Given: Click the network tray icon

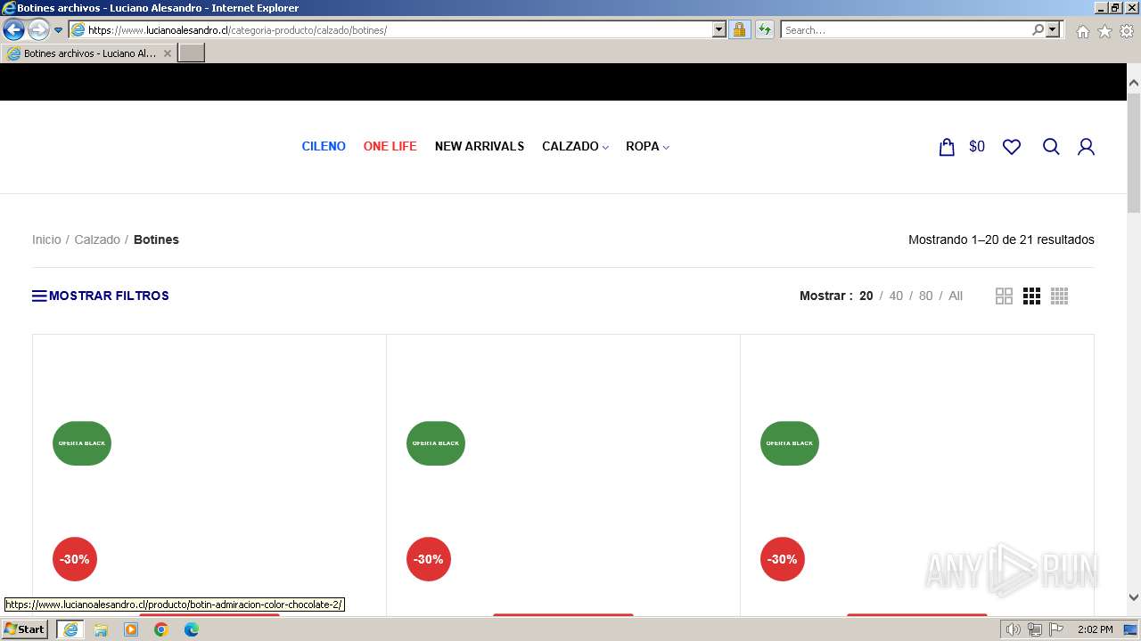Looking at the screenshot, I should coord(1034,629).
